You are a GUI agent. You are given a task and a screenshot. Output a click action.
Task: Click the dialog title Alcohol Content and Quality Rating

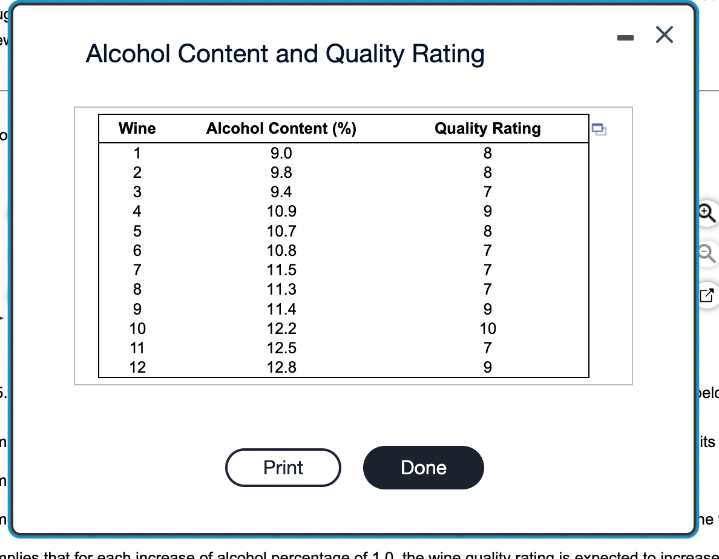[x=286, y=54]
